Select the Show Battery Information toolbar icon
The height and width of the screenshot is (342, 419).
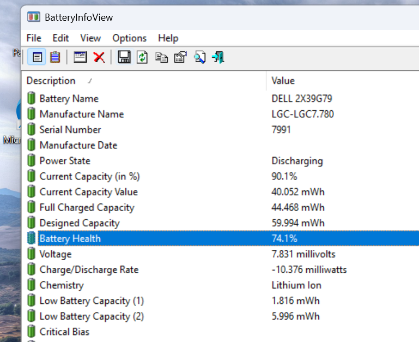tap(37, 57)
